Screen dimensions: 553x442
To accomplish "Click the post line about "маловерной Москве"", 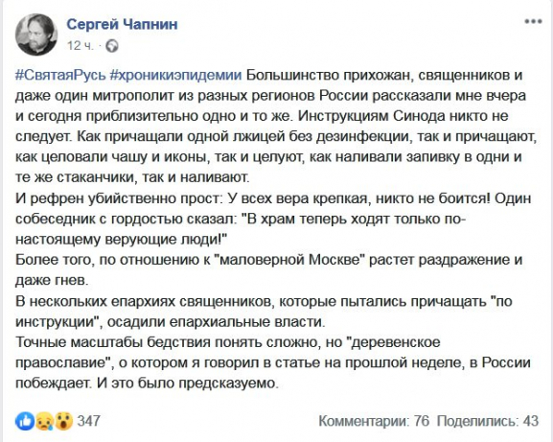I will point(268,260).
